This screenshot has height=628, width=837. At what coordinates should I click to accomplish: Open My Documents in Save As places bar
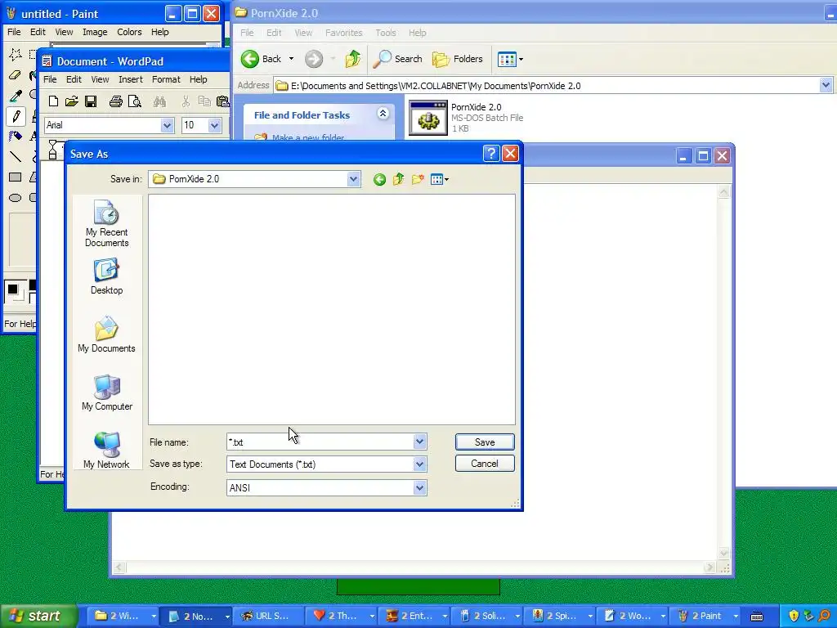(107, 334)
